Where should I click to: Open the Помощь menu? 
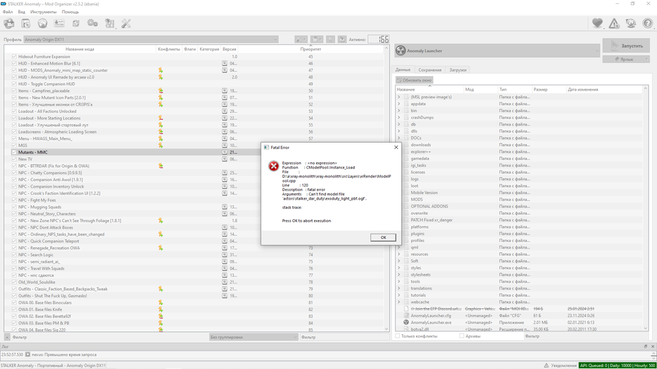click(x=70, y=12)
